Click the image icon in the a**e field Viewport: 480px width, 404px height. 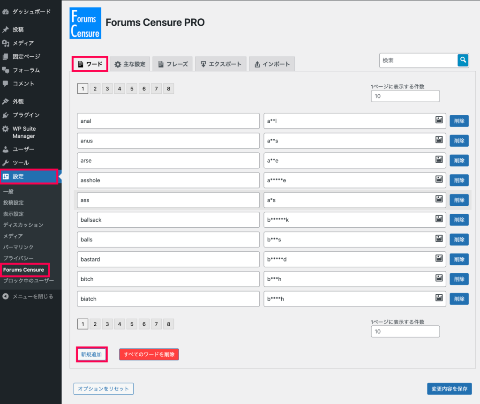[439, 159]
